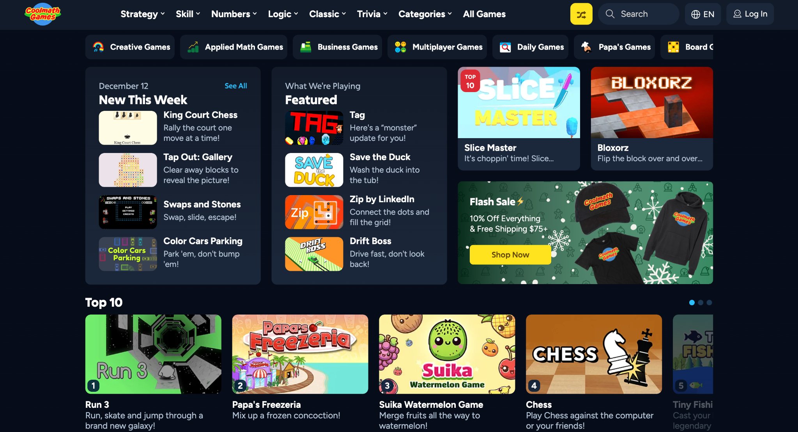Open the Trivia menu
798x432 pixels.
coord(372,14)
